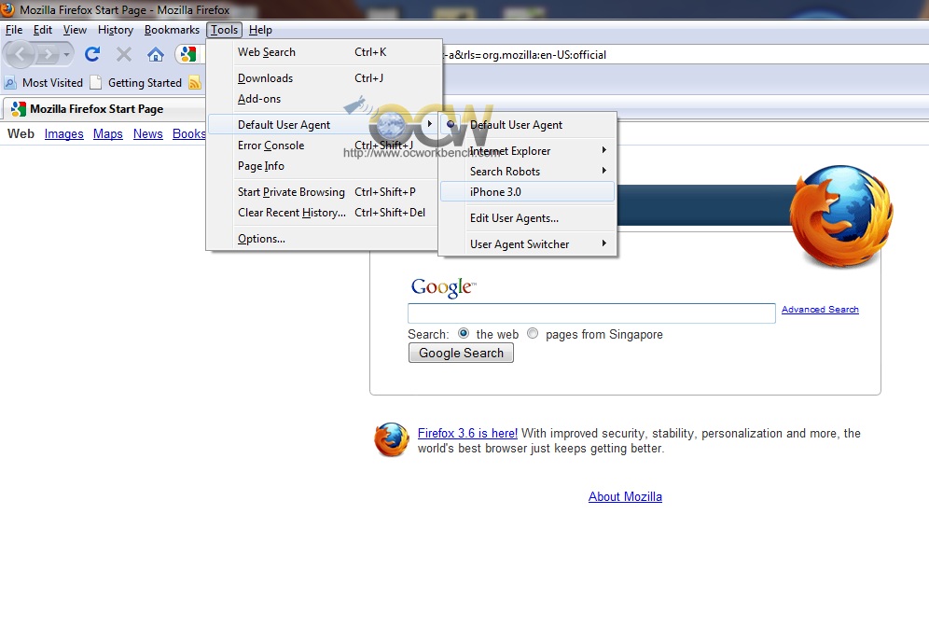Expand the Internet Explorer user agent submenu
The width and height of the screenshot is (929, 625).
tap(527, 151)
